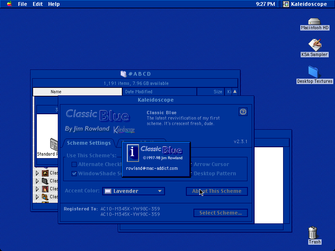Click the "1,191 items, 7.96 GB available" status text
This screenshot has height=251, width=335.
pyautogui.click(x=136, y=83)
